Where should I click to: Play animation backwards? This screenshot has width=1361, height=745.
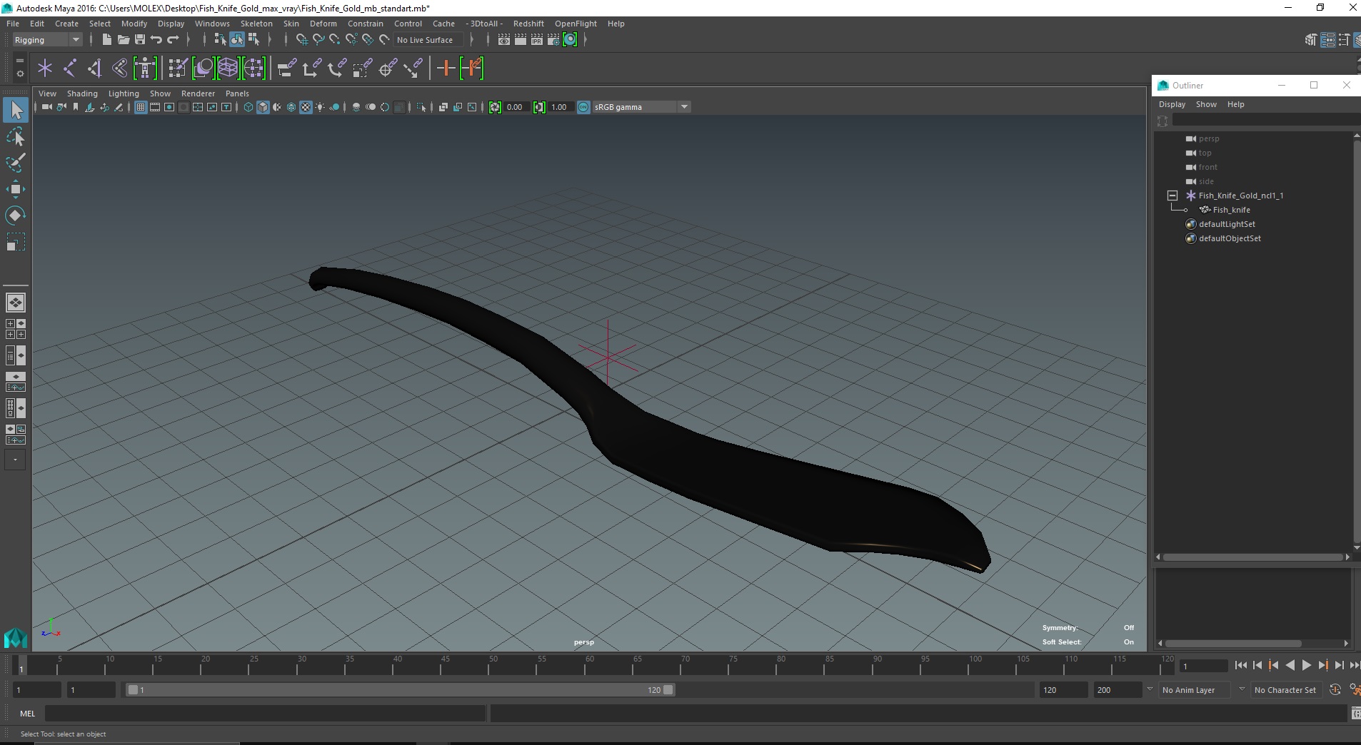click(x=1290, y=665)
